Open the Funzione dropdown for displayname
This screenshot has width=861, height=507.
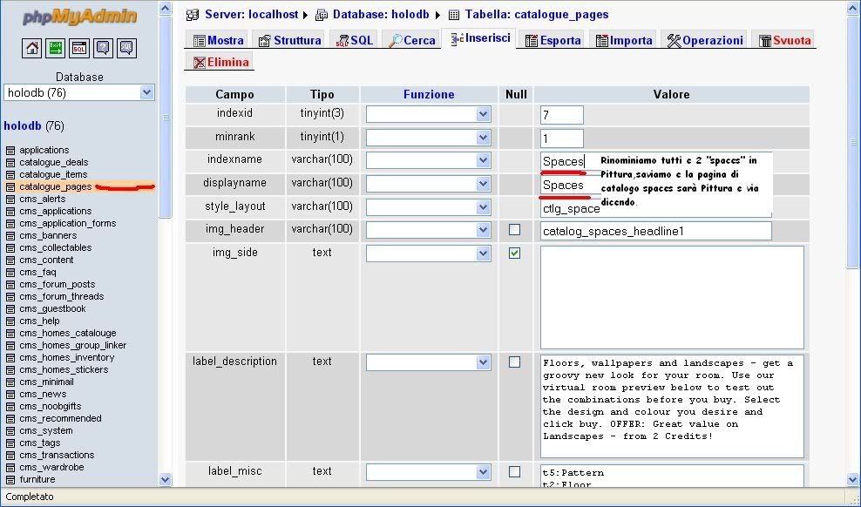[428, 184]
